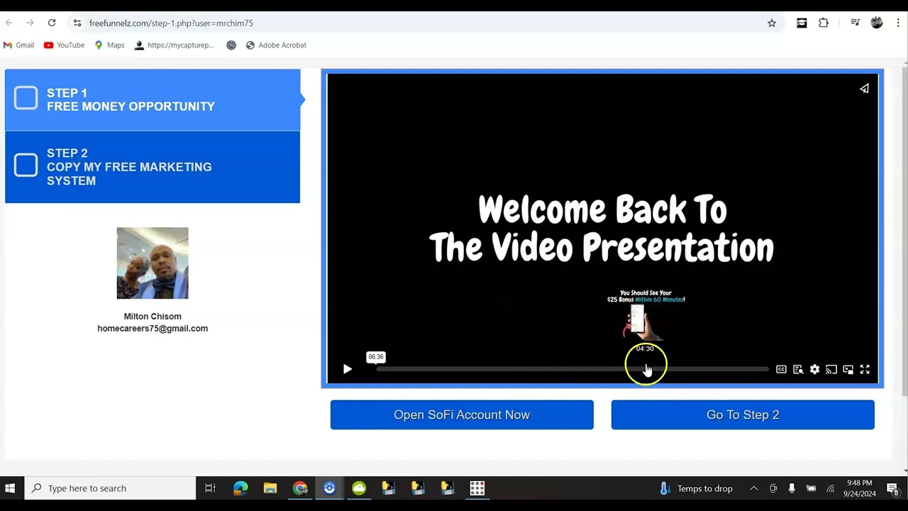
Task: Select Step 2 Copy My Free Marketing System
Action: click(x=153, y=167)
